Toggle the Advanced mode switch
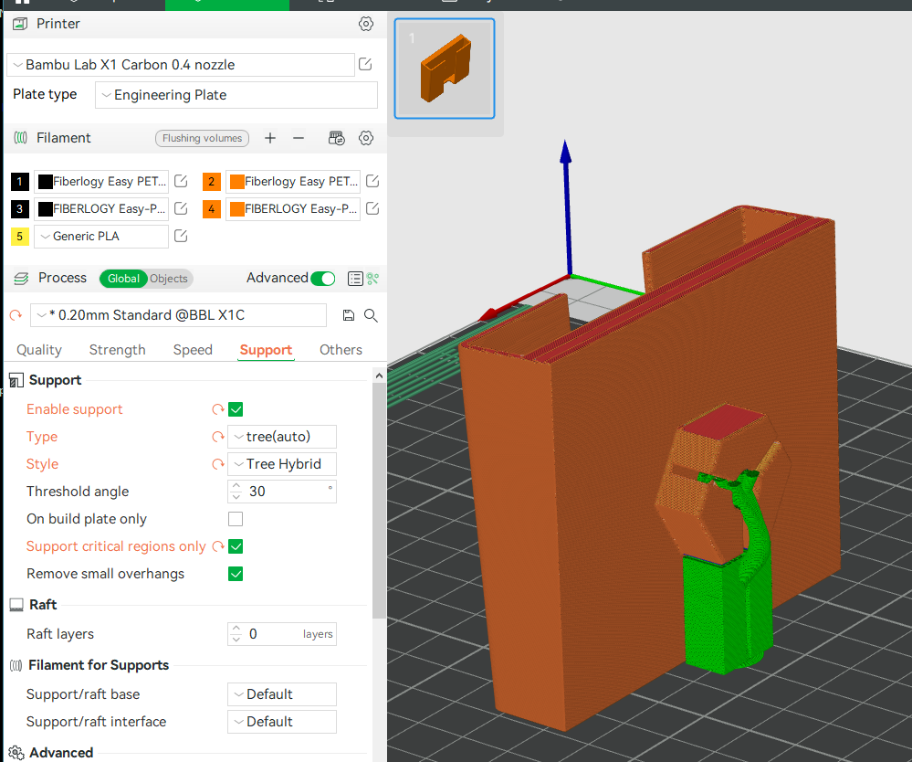The width and height of the screenshot is (912, 762). click(x=323, y=279)
